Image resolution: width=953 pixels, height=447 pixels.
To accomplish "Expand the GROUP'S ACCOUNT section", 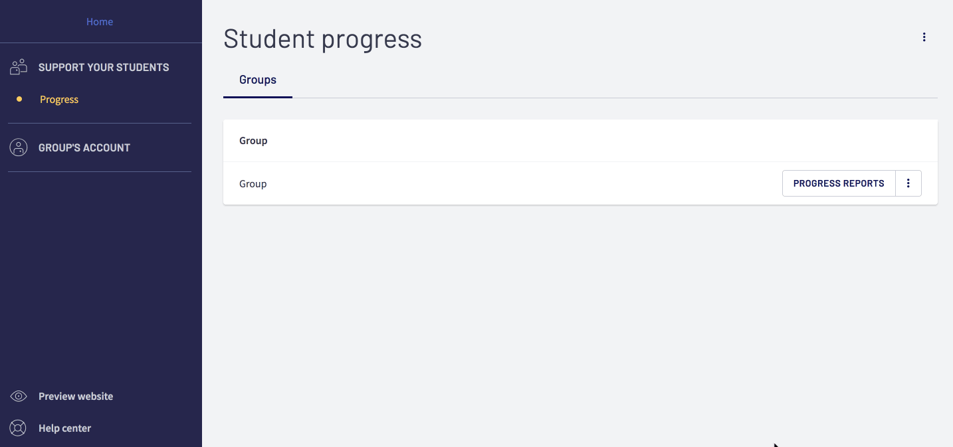I will [84, 147].
